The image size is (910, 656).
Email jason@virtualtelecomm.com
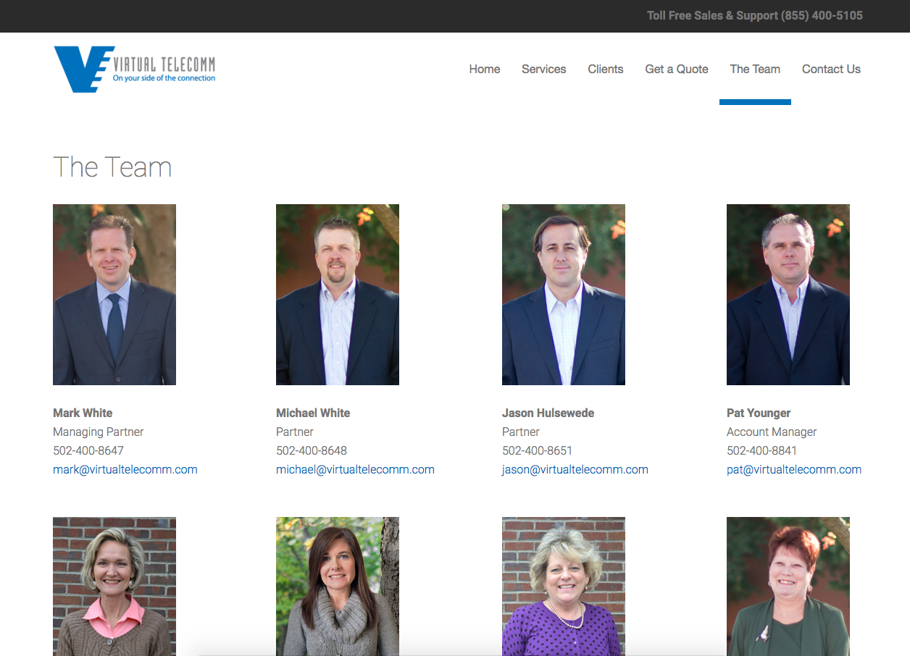coord(575,469)
